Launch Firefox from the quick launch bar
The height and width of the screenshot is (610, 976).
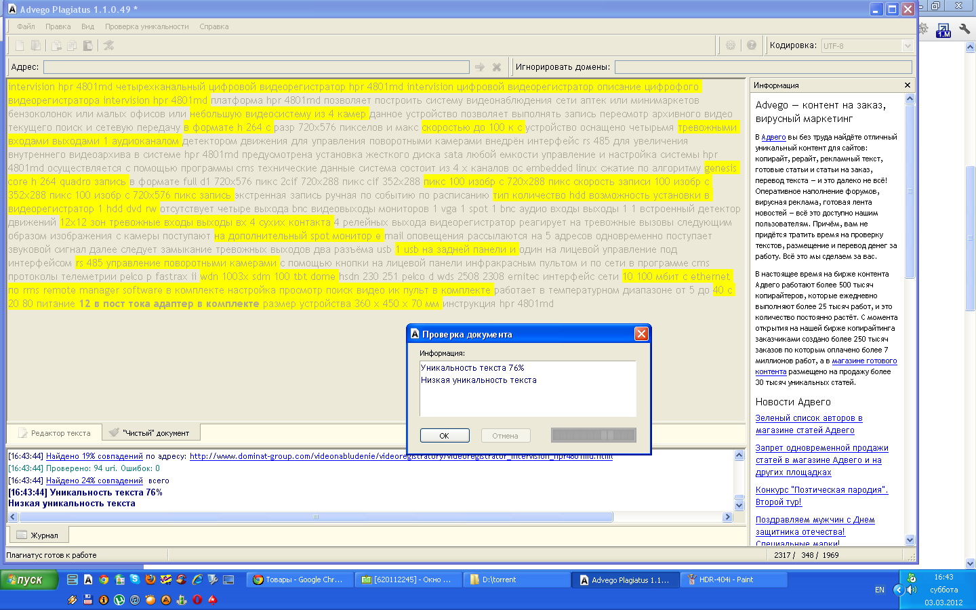[150, 579]
